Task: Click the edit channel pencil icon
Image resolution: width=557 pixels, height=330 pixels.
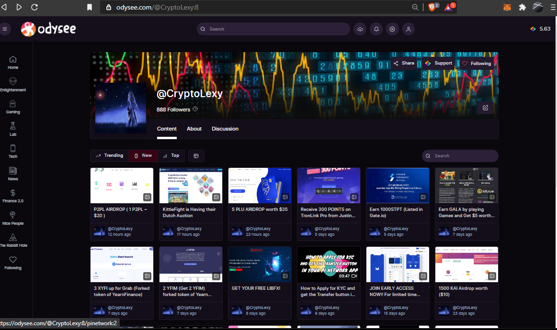Action: coord(485,108)
